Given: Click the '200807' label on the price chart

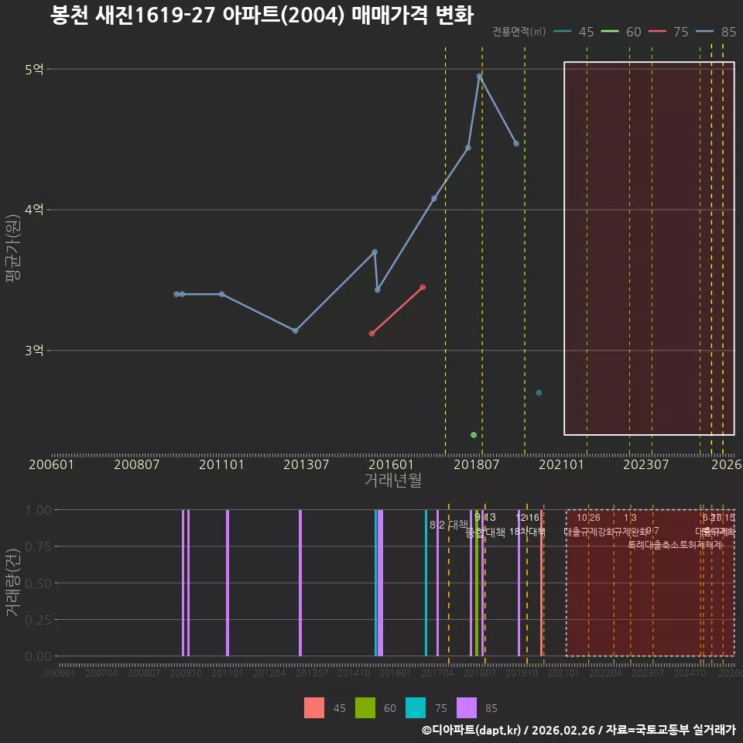Looking at the screenshot, I should pyautogui.click(x=136, y=464).
